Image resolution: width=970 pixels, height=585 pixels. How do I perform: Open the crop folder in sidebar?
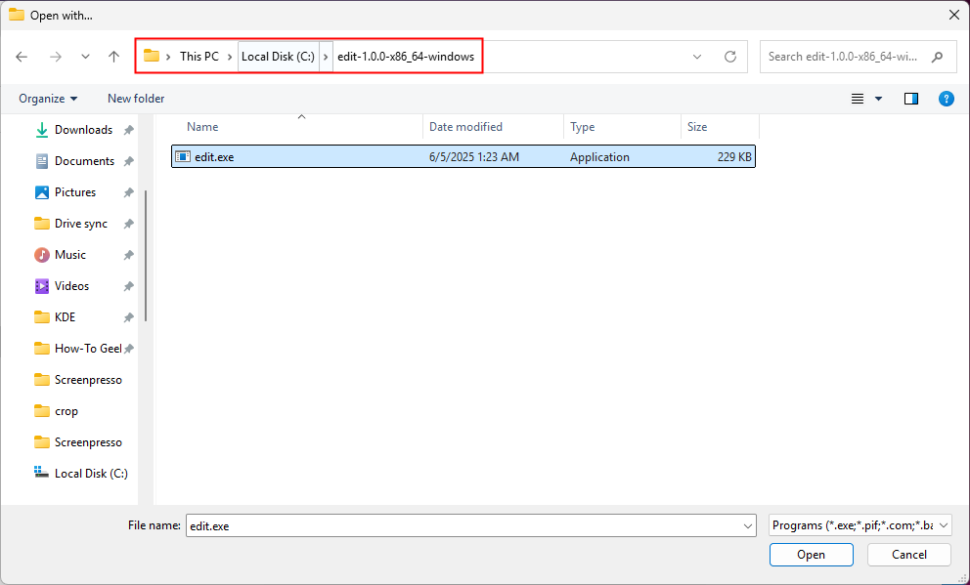(x=66, y=411)
